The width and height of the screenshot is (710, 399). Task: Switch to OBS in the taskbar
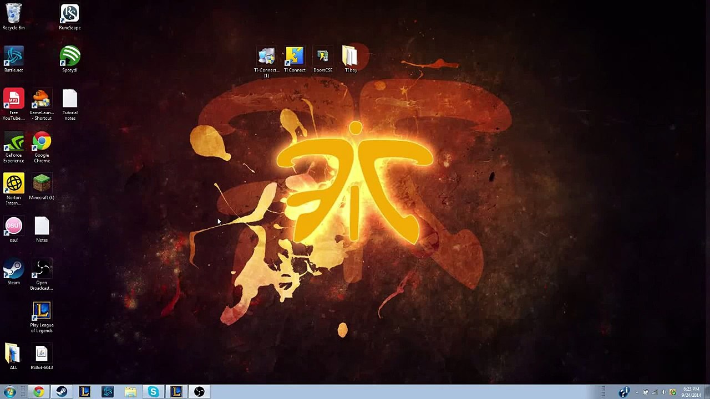pyautogui.click(x=199, y=392)
